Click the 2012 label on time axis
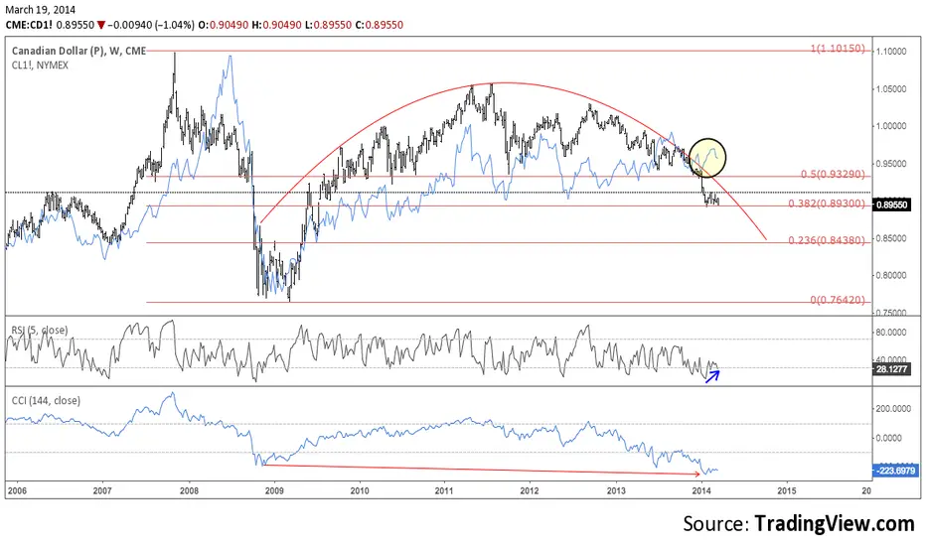This screenshot has width=926, height=546. pyautogui.click(x=530, y=490)
